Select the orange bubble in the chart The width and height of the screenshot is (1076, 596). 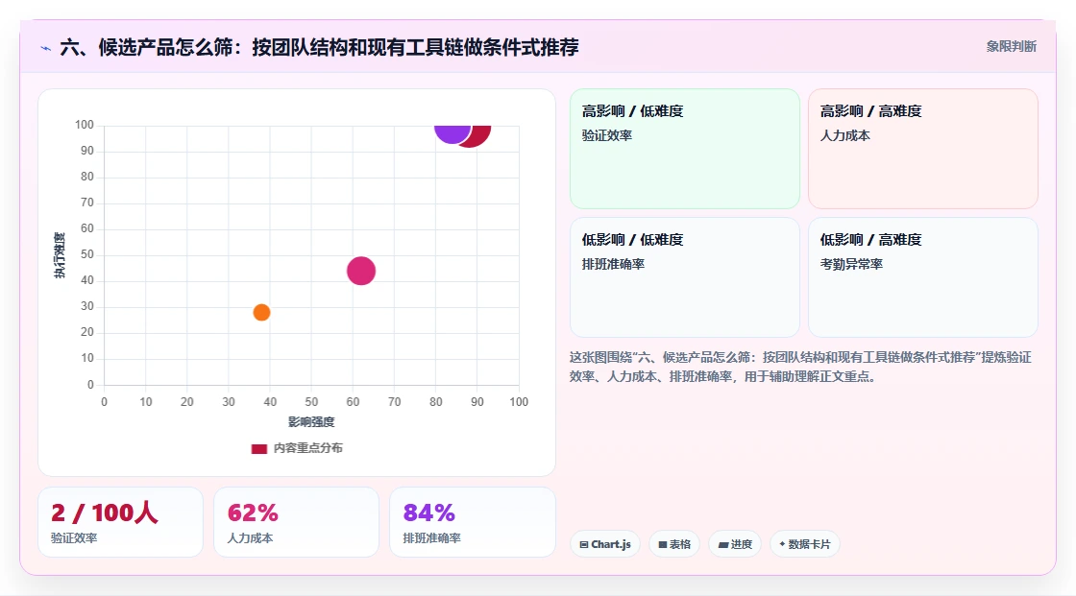[x=261, y=312]
